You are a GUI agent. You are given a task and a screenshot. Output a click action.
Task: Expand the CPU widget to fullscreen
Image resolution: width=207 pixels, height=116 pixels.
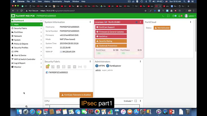(136, 101)
